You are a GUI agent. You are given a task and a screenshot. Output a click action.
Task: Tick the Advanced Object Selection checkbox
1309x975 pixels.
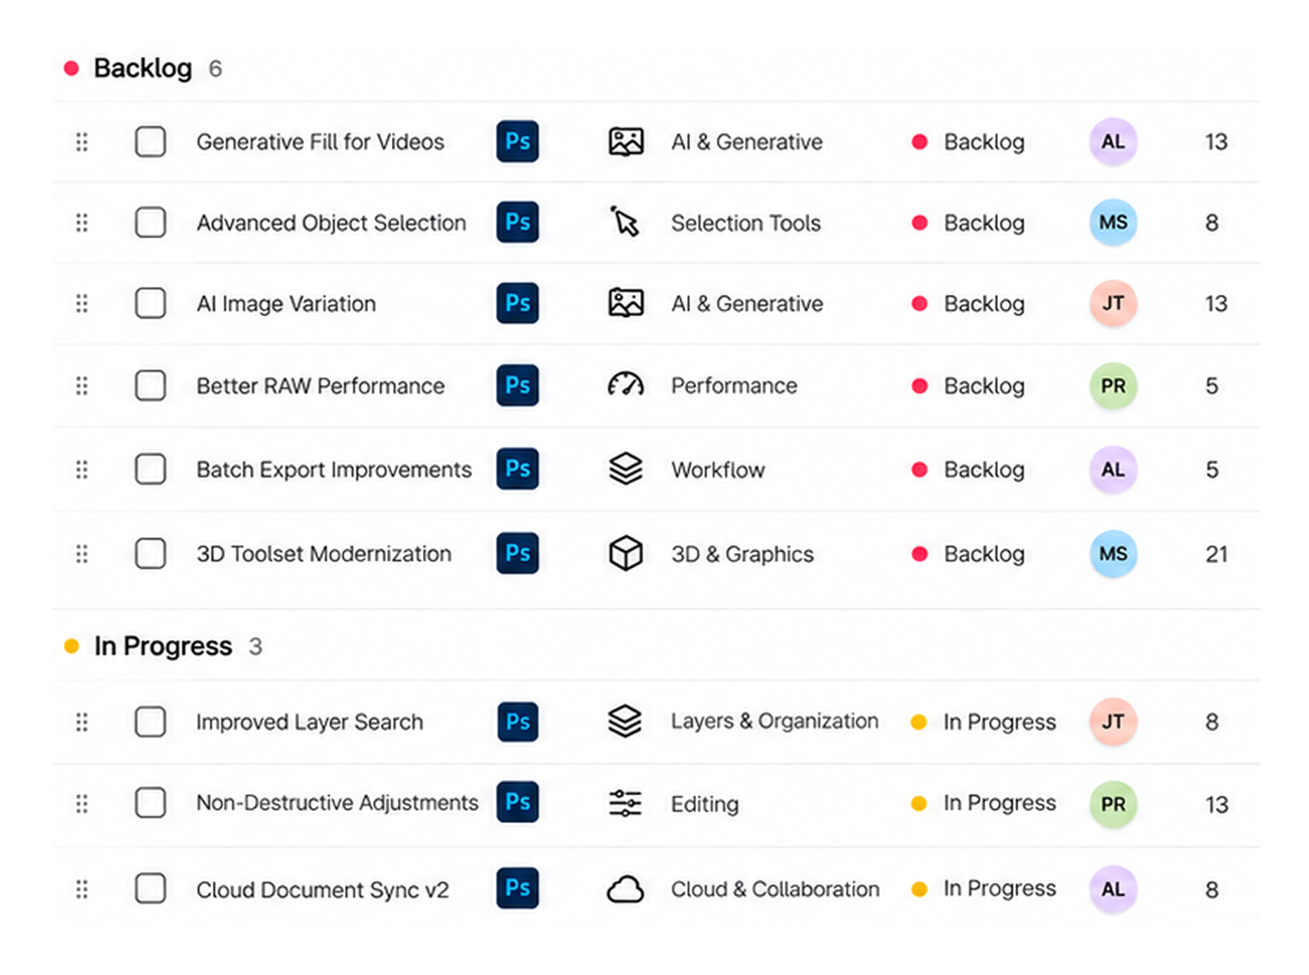click(x=150, y=222)
